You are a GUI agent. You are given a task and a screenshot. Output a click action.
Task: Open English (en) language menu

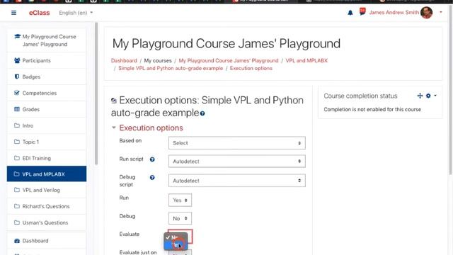pos(76,13)
